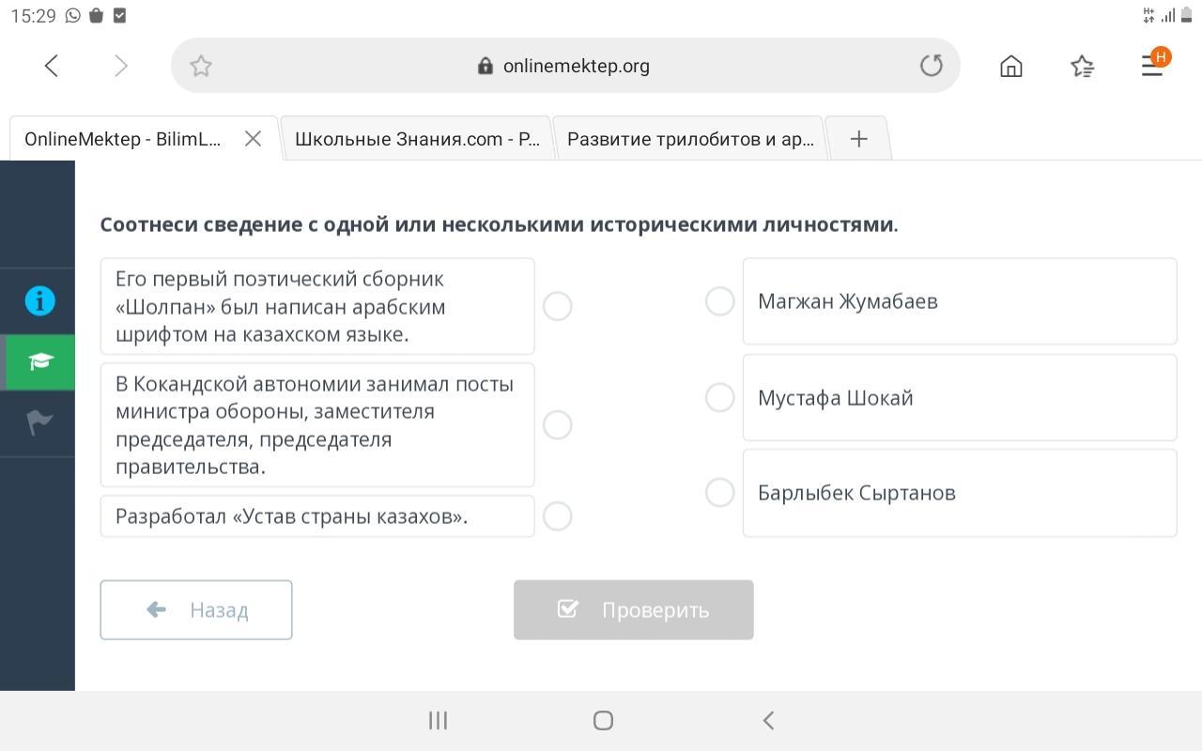Tap the padlock site security icon
The height and width of the screenshot is (751, 1202).
(x=485, y=66)
